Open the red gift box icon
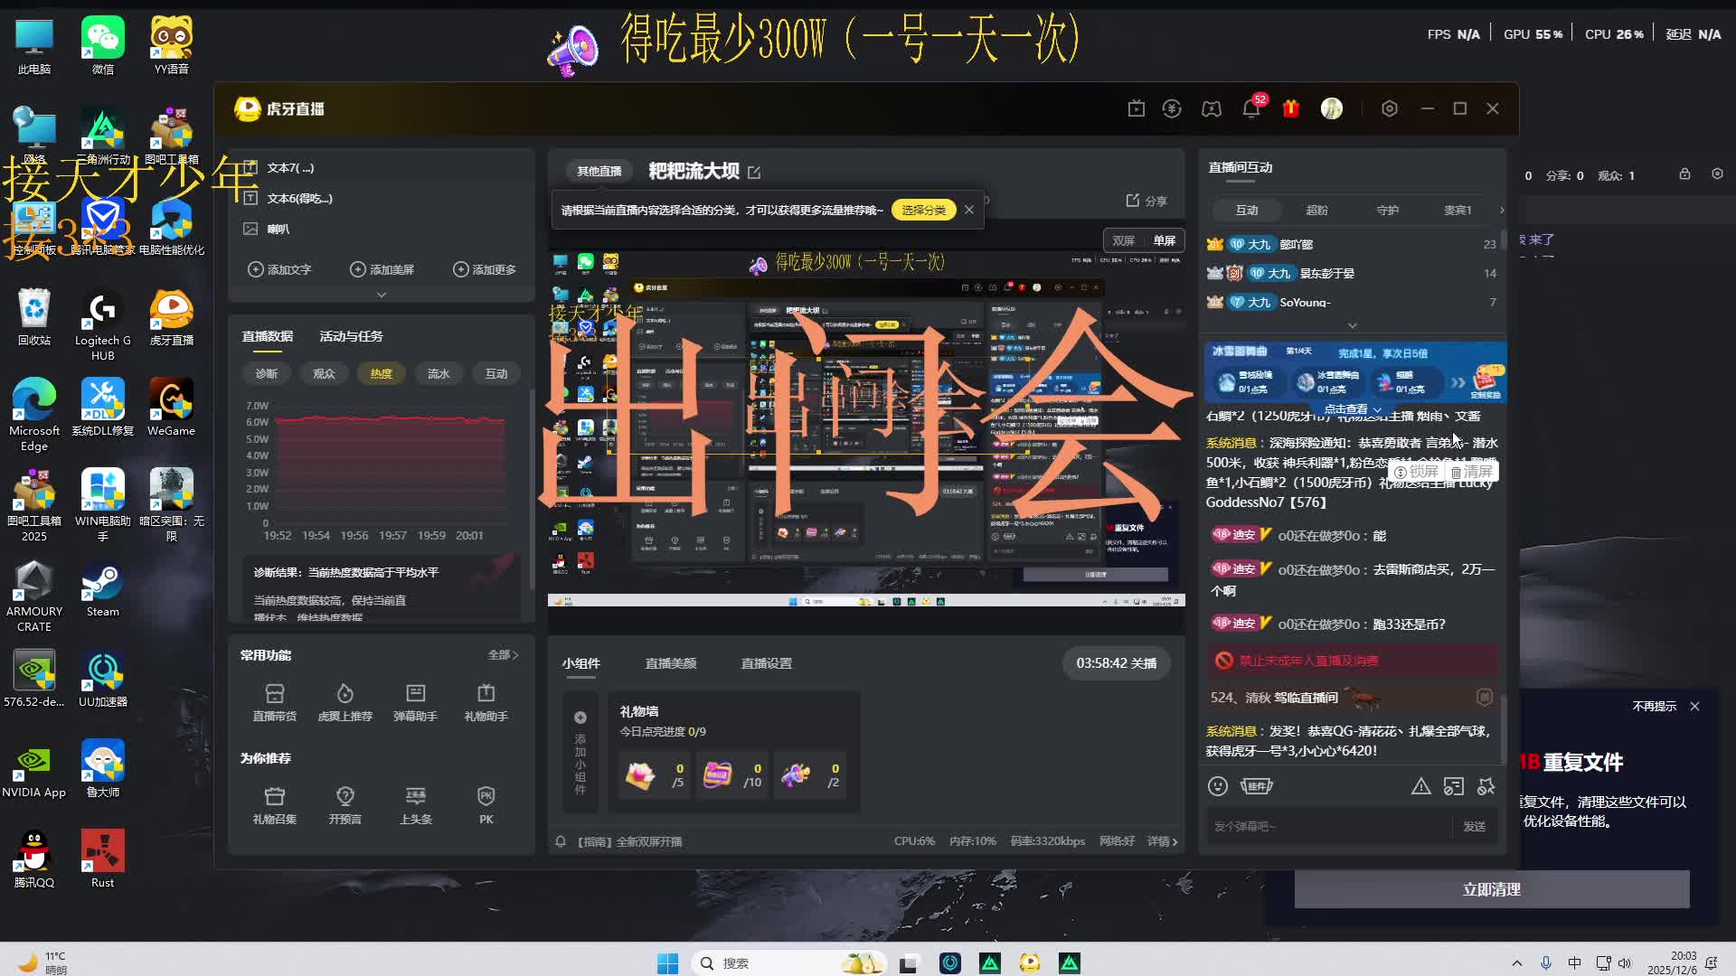This screenshot has width=1736, height=976. click(1291, 108)
